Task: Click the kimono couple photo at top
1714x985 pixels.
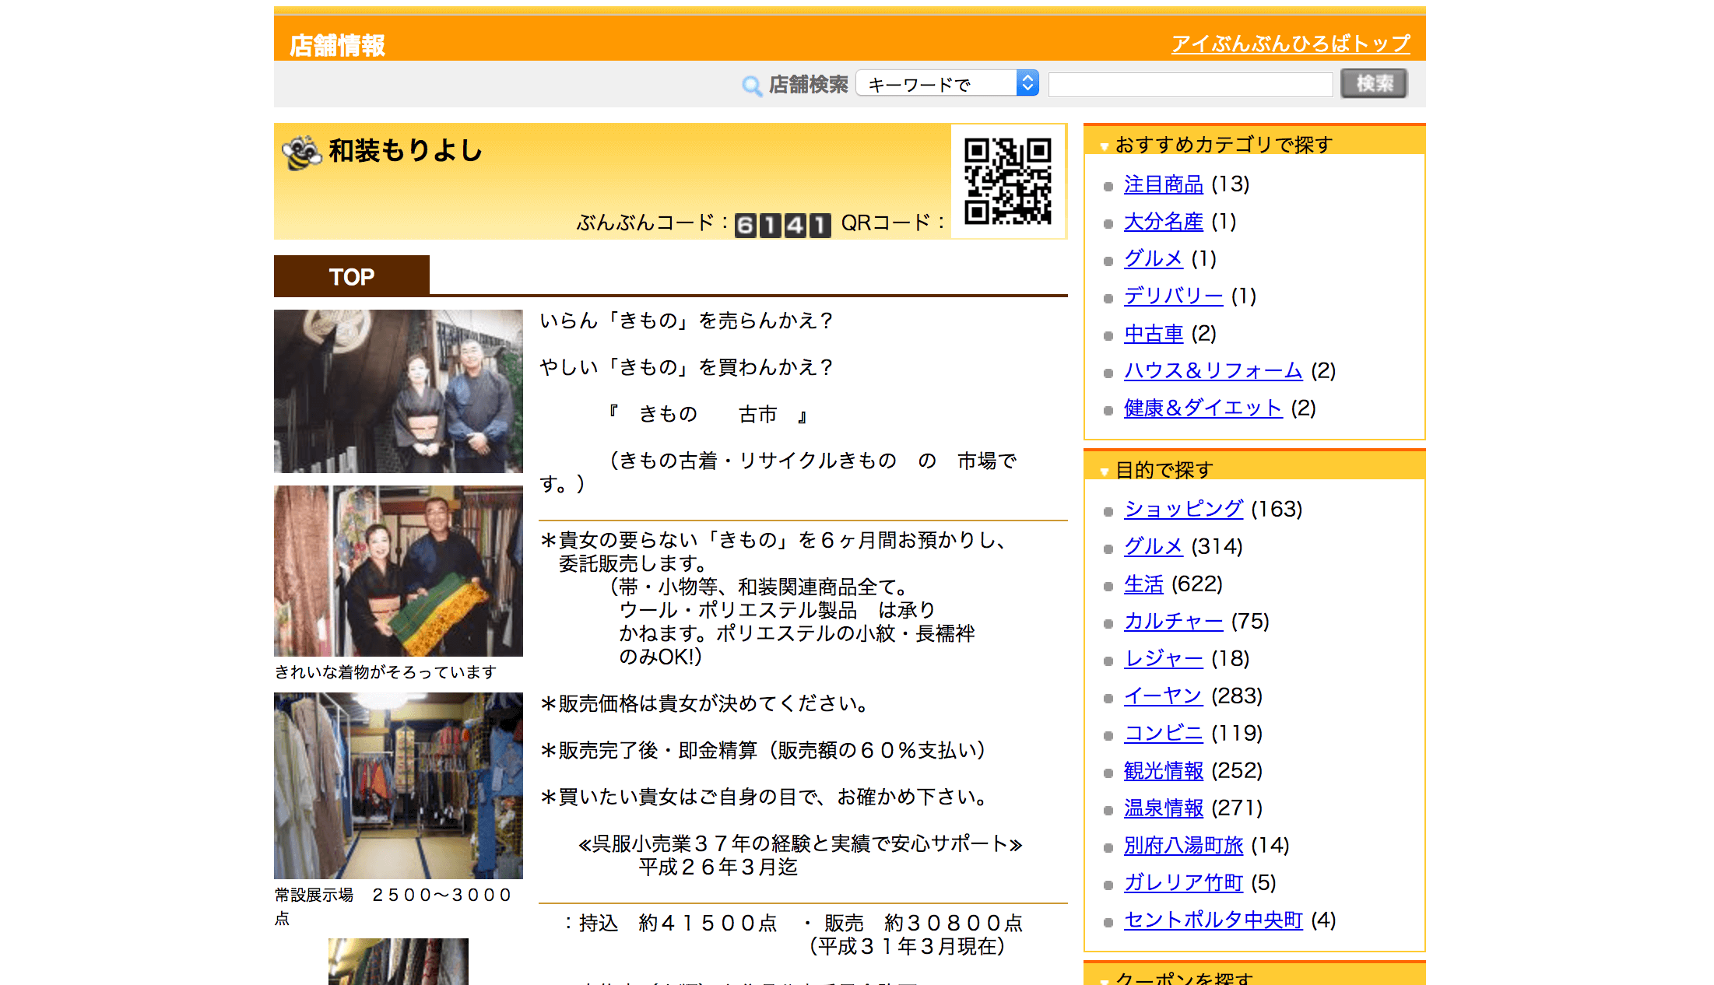Action: point(398,391)
